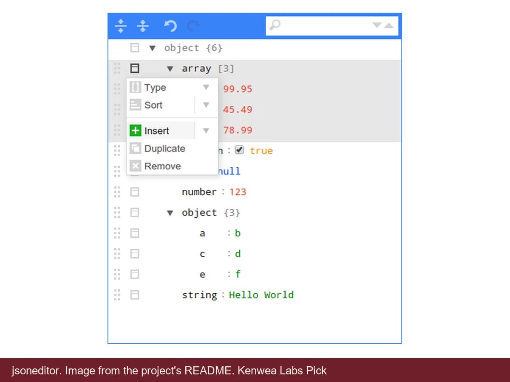The image size is (510, 382).
Task: Click the nested object field name
Action: tap(199, 213)
